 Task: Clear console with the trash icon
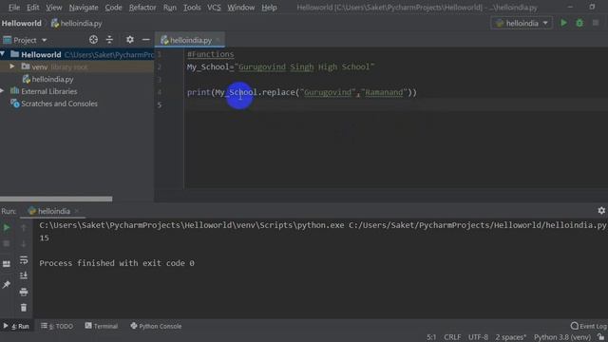click(24, 308)
